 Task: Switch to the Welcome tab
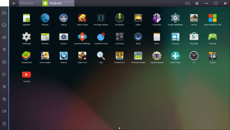click(30, 3)
